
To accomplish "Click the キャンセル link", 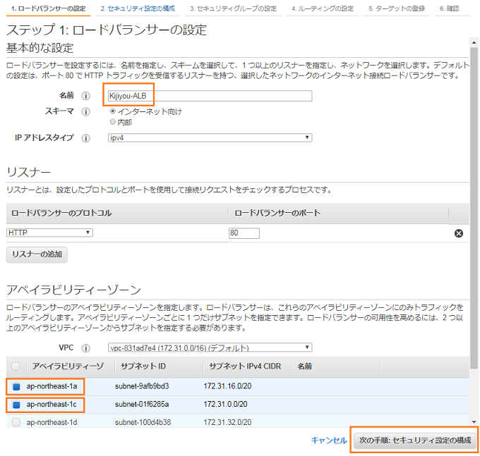I will [329, 440].
